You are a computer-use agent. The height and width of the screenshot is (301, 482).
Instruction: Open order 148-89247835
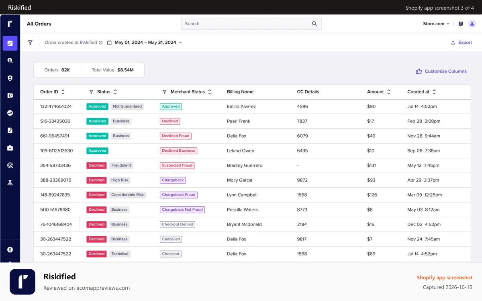point(55,195)
